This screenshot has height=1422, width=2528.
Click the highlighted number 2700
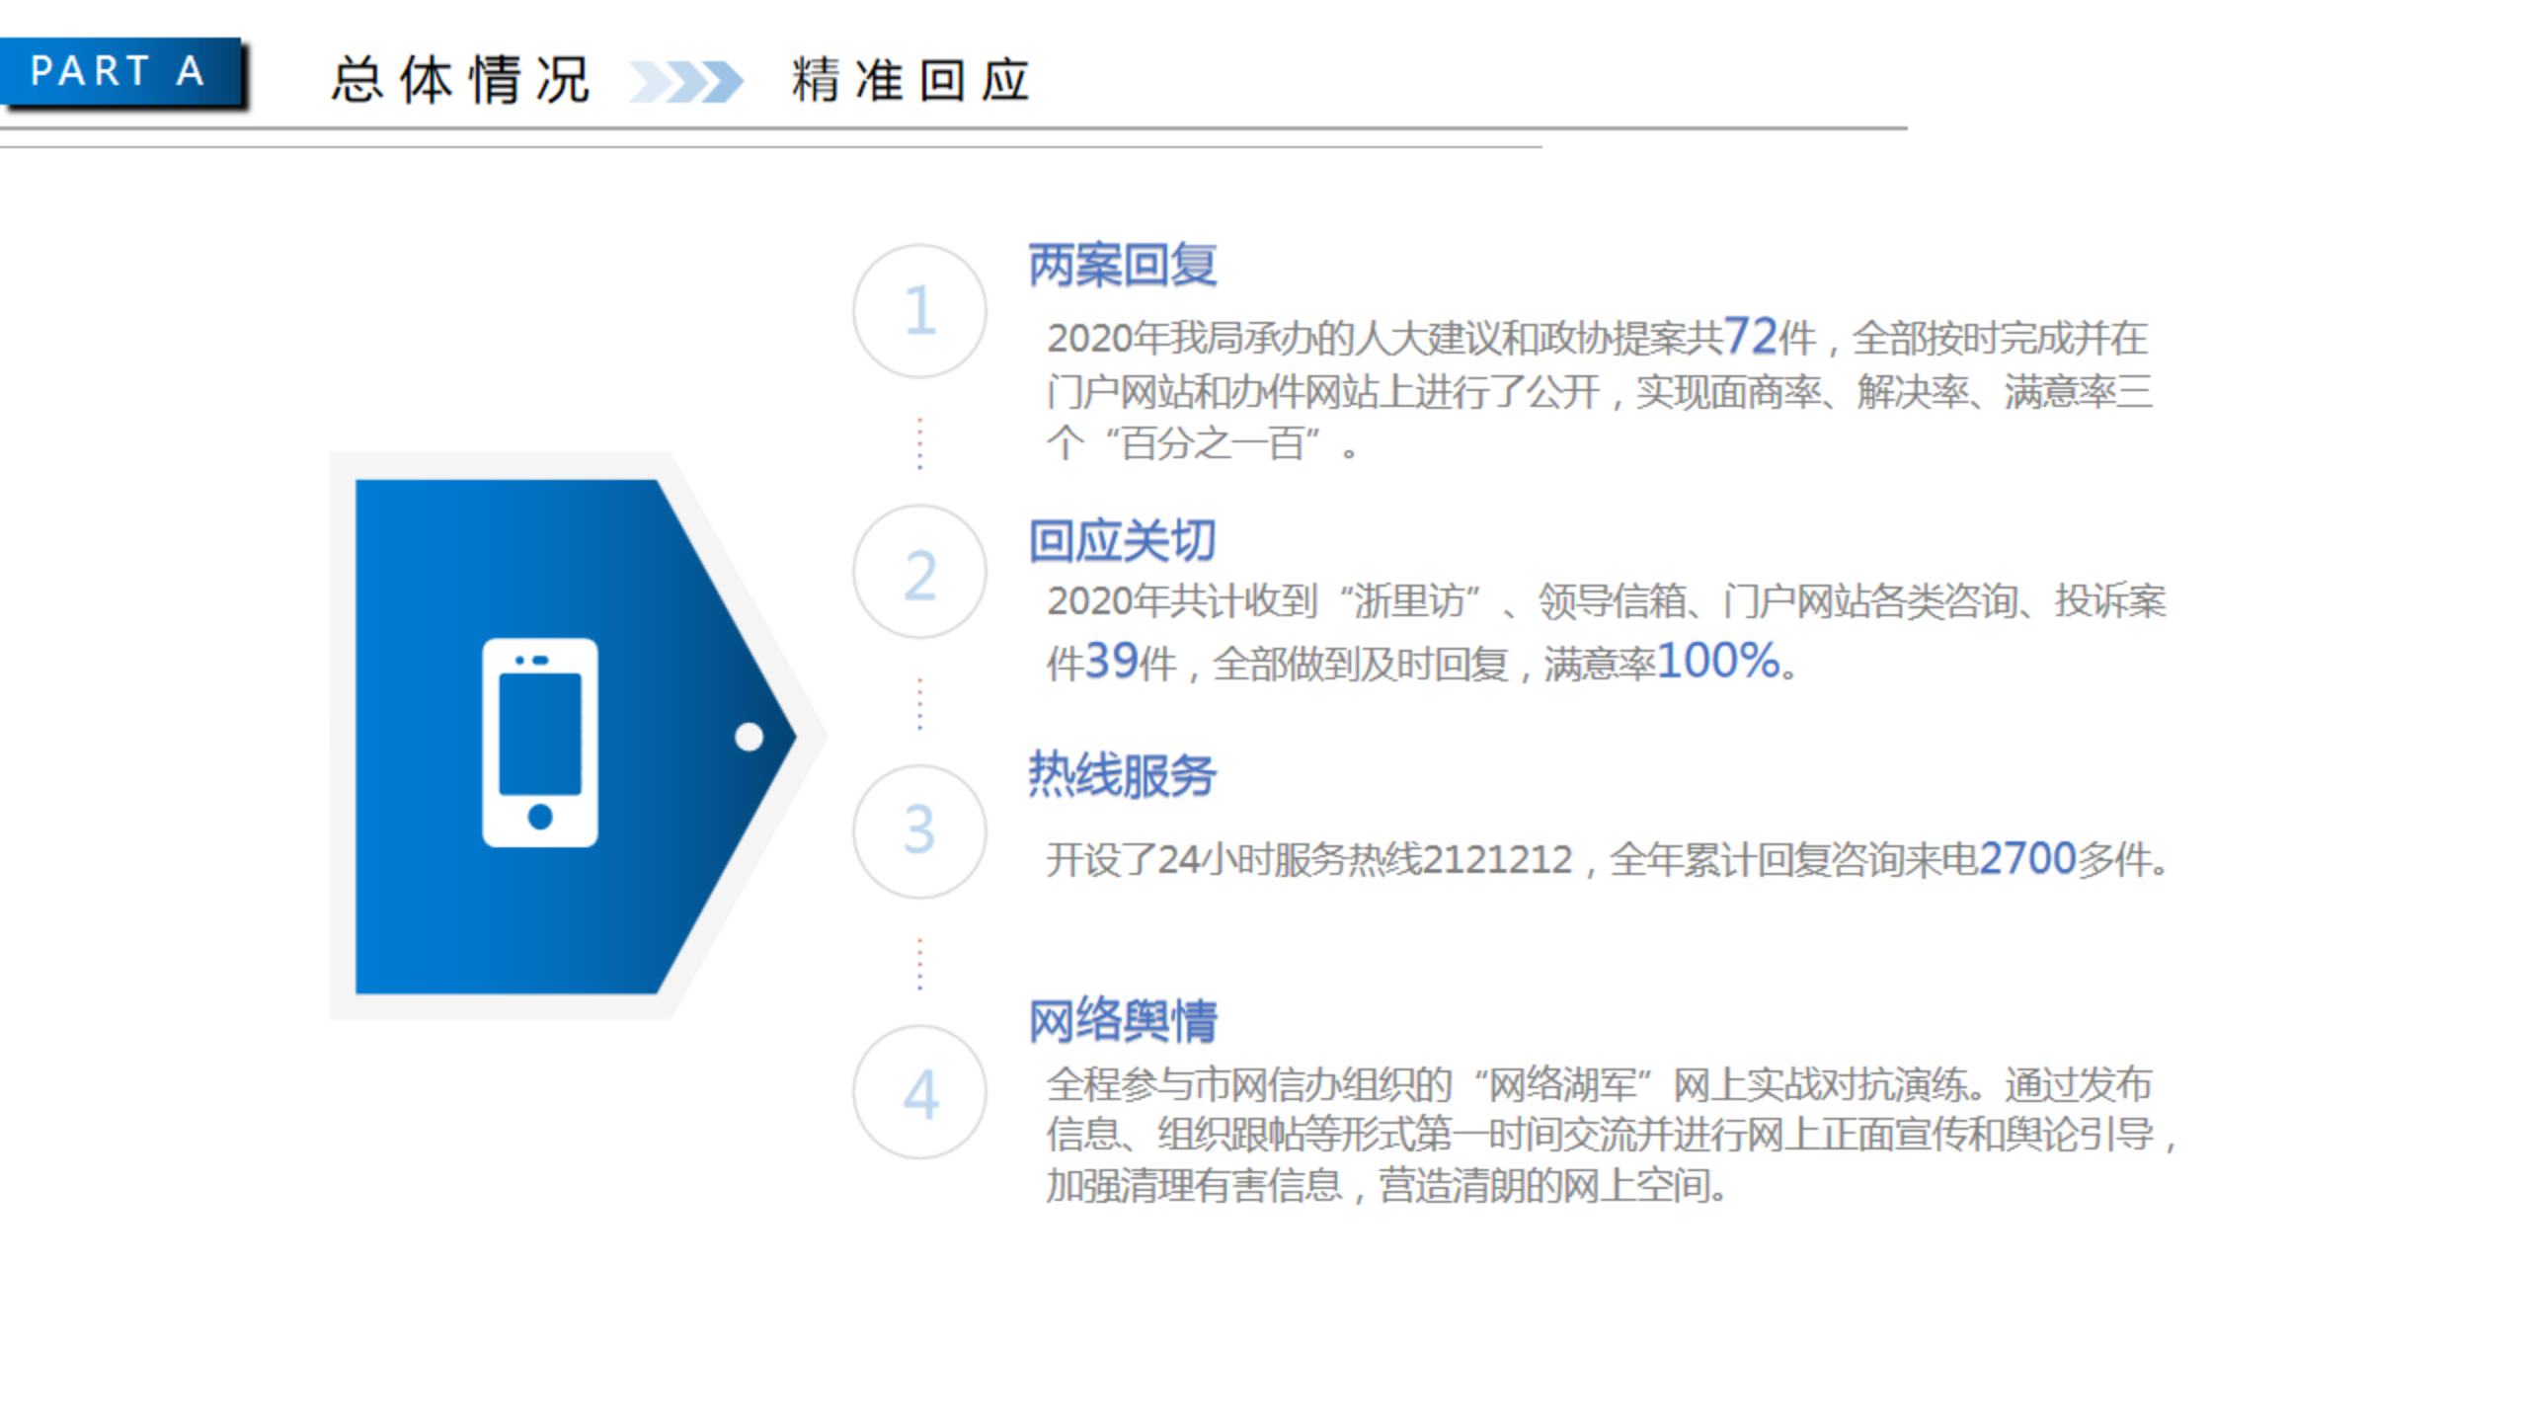click(2027, 858)
